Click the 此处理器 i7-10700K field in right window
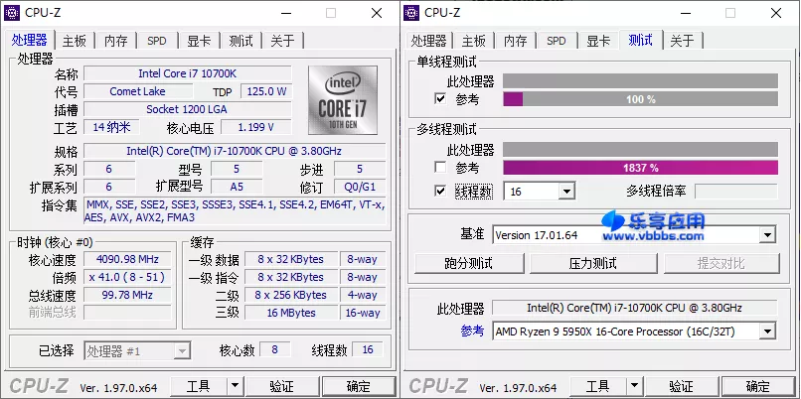This screenshot has width=801, height=399. [634, 308]
